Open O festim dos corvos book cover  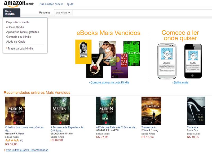point(15,111)
